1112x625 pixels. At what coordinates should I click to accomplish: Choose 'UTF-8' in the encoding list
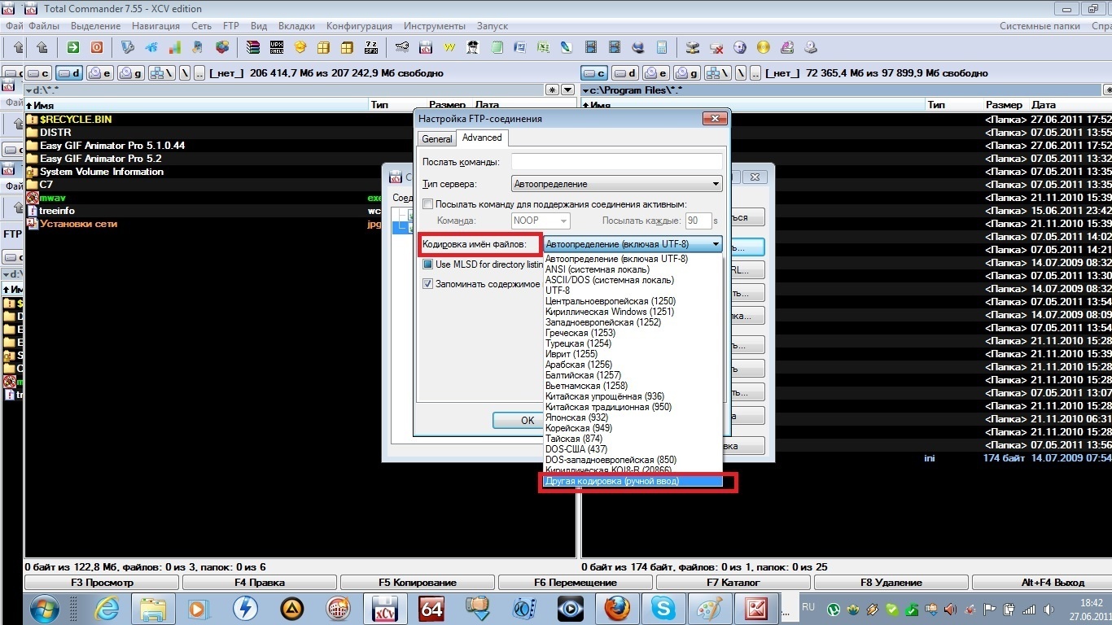633,291
